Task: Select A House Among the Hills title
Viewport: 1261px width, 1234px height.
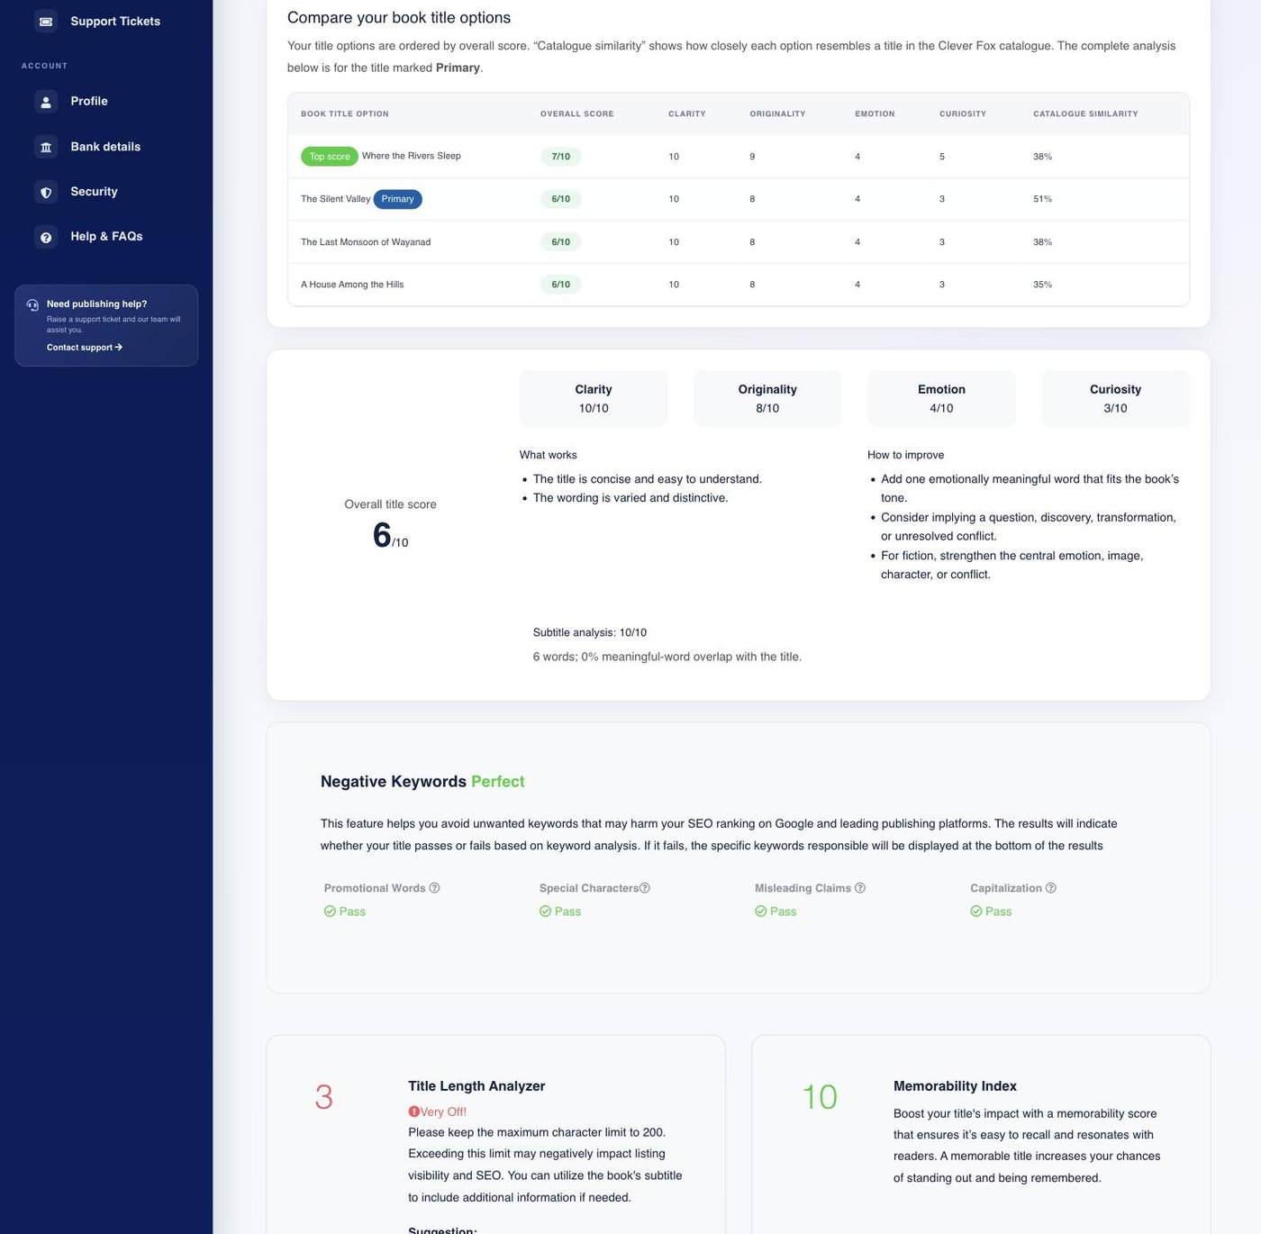Action: pos(352,285)
